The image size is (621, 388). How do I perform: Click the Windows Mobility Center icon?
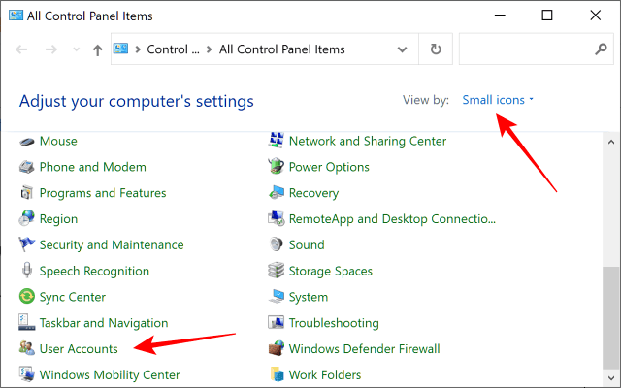pyautogui.click(x=27, y=374)
